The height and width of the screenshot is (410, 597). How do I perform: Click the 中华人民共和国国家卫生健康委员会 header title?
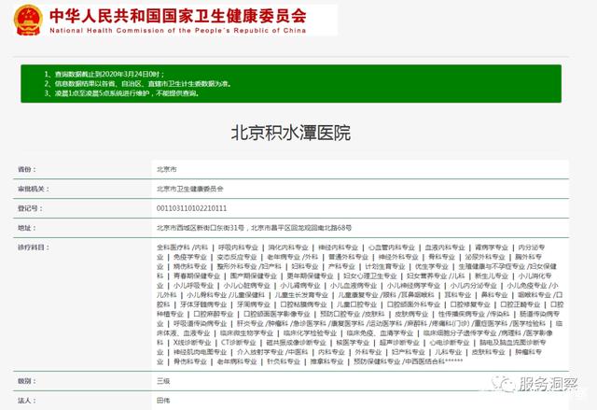point(176,14)
